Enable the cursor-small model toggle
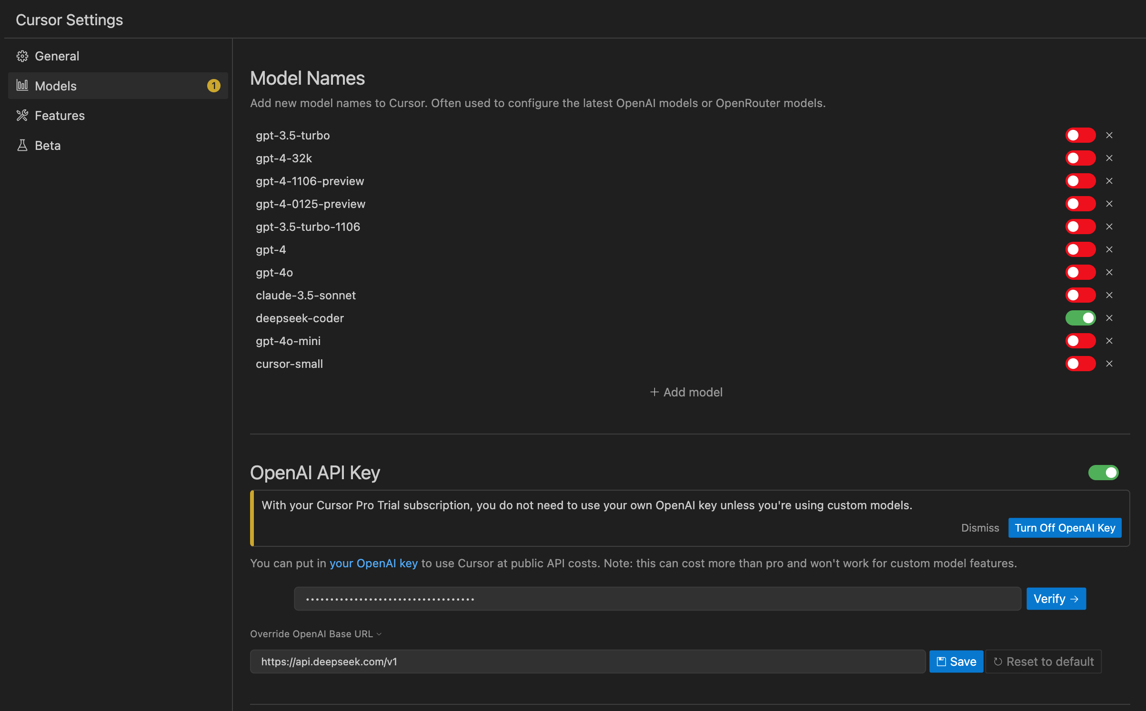The image size is (1146, 711). [1080, 364]
